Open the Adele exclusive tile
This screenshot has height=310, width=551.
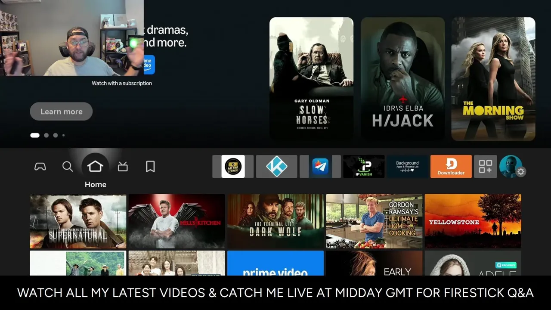[473, 263]
